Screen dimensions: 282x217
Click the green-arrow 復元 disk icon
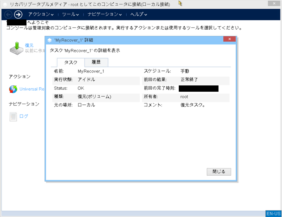(x=16, y=48)
